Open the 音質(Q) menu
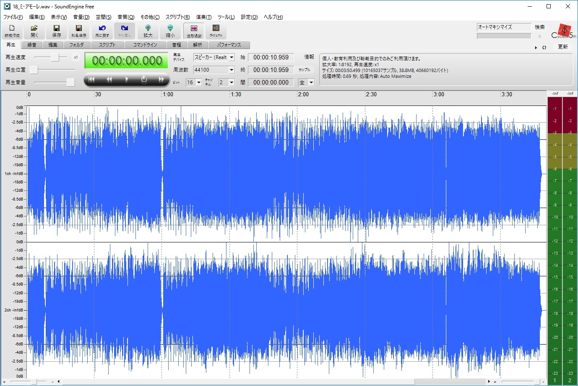 coord(126,17)
